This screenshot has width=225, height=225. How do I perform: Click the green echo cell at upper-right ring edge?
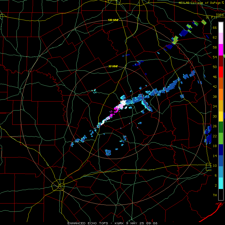point(175,40)
